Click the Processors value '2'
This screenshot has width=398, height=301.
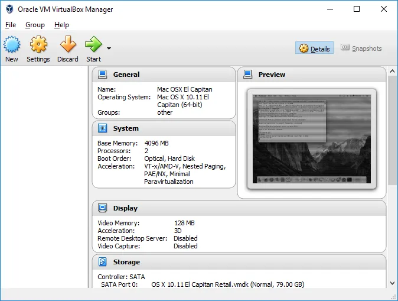click(146, 151)
